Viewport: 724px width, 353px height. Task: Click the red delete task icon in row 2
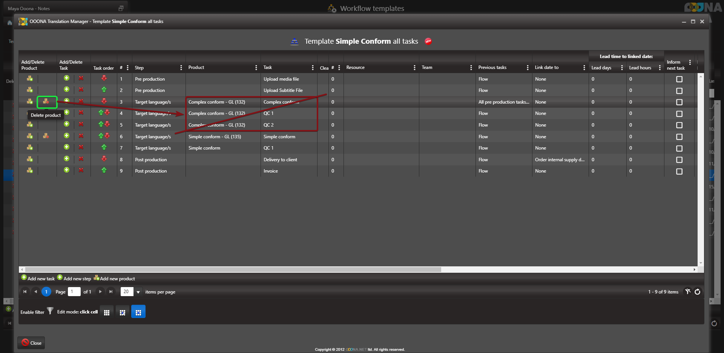[x=81, y=90]
